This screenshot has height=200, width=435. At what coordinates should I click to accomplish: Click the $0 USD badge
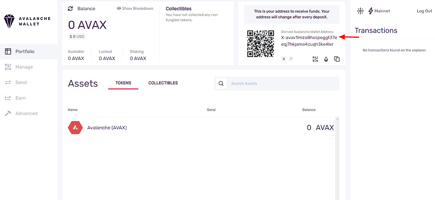coord(77,37)
